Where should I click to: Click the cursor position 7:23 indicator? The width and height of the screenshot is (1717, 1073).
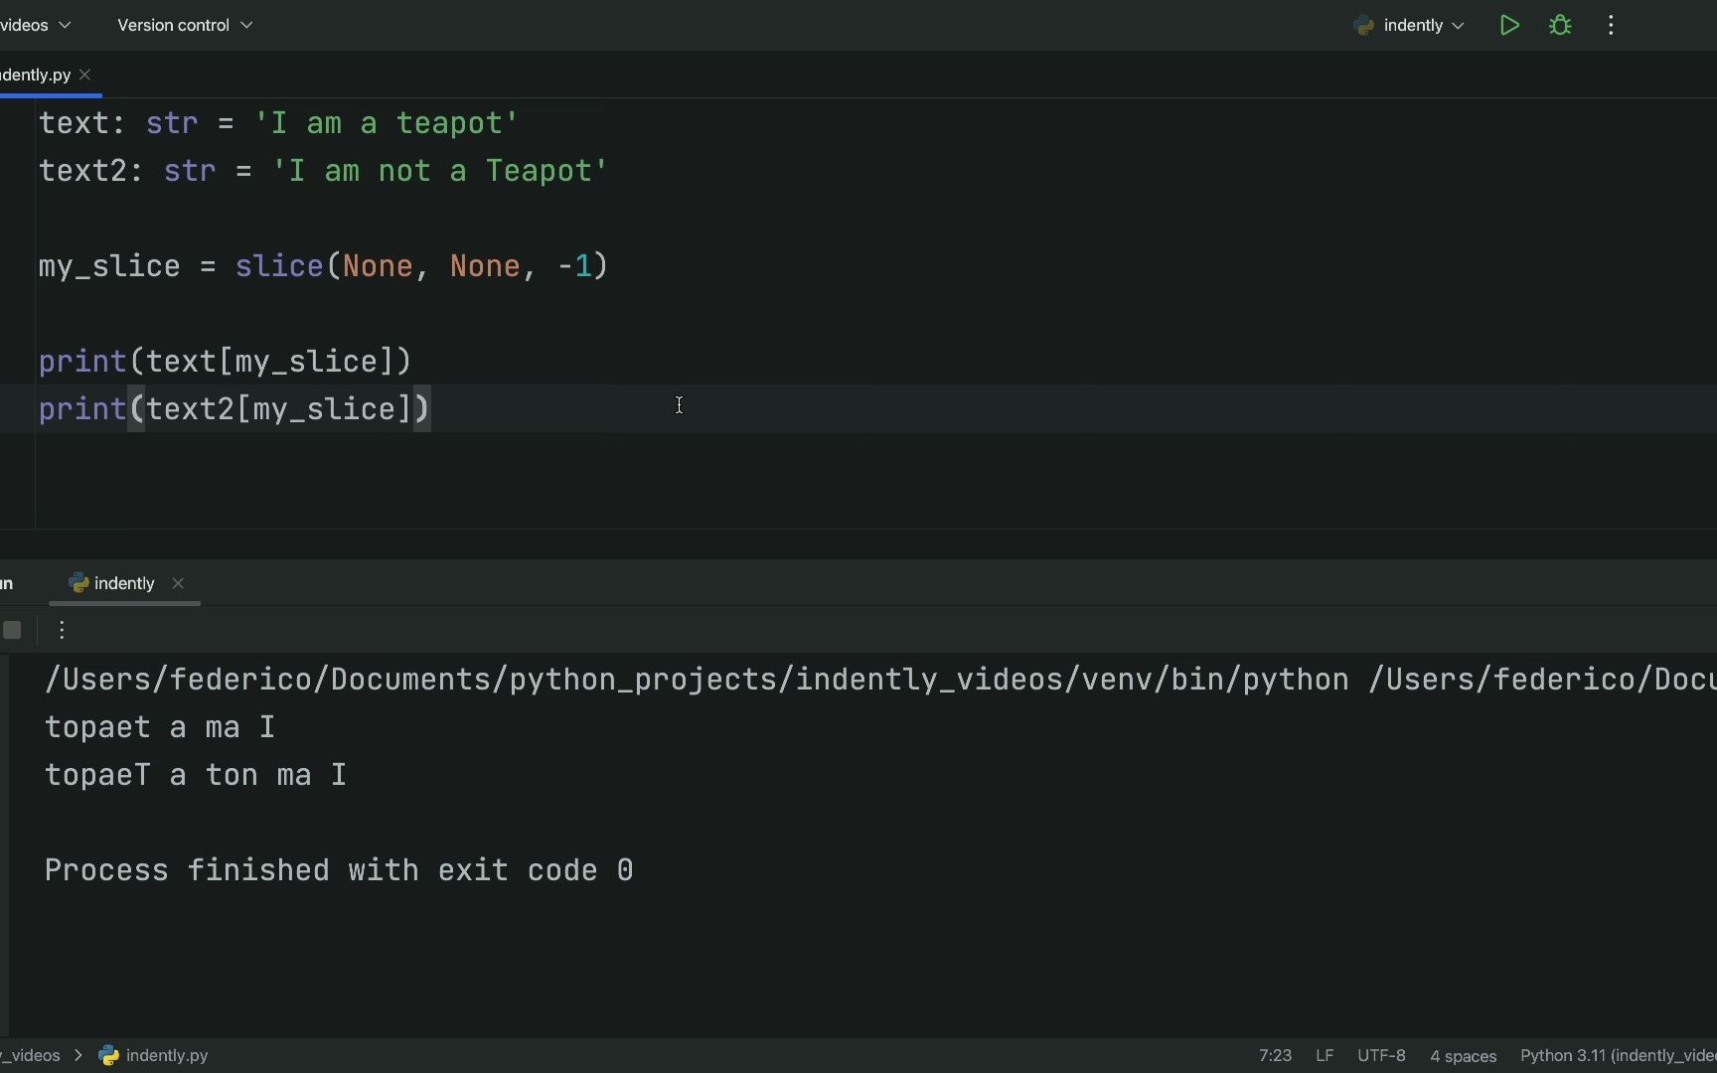pos(1275,1055)
